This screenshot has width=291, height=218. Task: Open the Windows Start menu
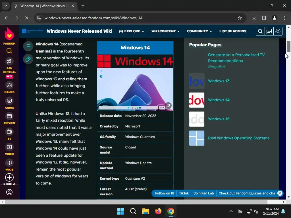120,211
